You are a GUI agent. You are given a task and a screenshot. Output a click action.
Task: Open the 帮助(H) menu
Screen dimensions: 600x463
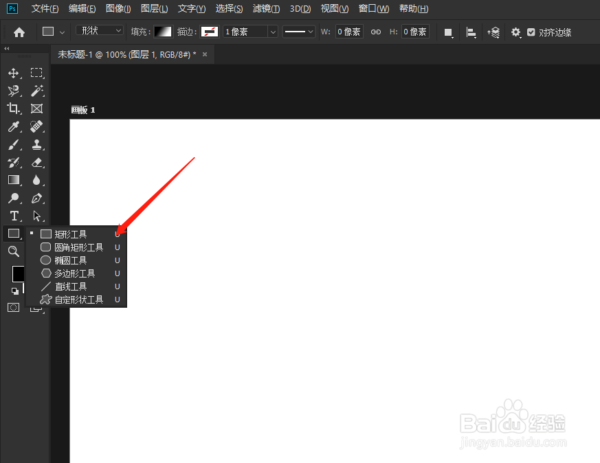[x=414, y=8]
